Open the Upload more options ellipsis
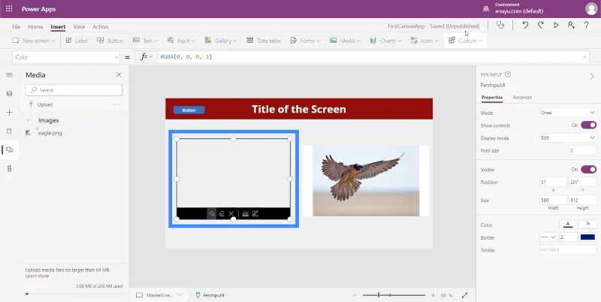The image size is (601, 302). [116, 104]
